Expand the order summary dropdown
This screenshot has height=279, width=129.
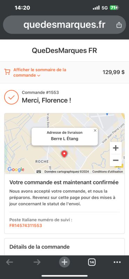coord(40,73)
